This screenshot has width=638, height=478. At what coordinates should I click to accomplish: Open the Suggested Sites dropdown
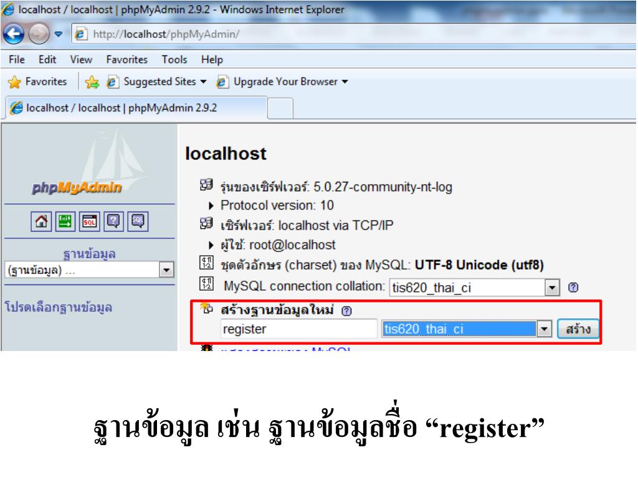pos(156,82)
